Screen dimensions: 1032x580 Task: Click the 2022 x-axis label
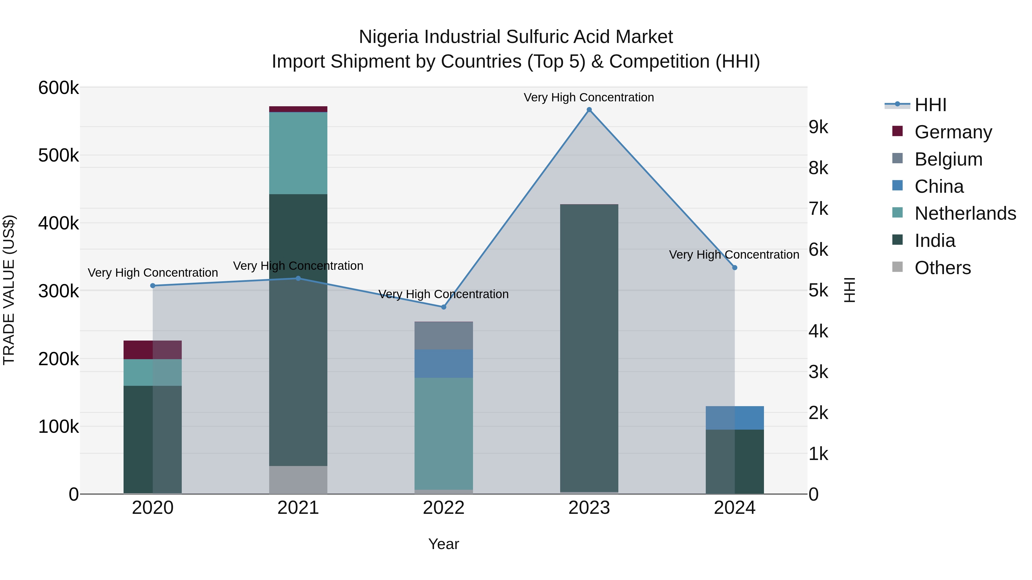point(443,508)
